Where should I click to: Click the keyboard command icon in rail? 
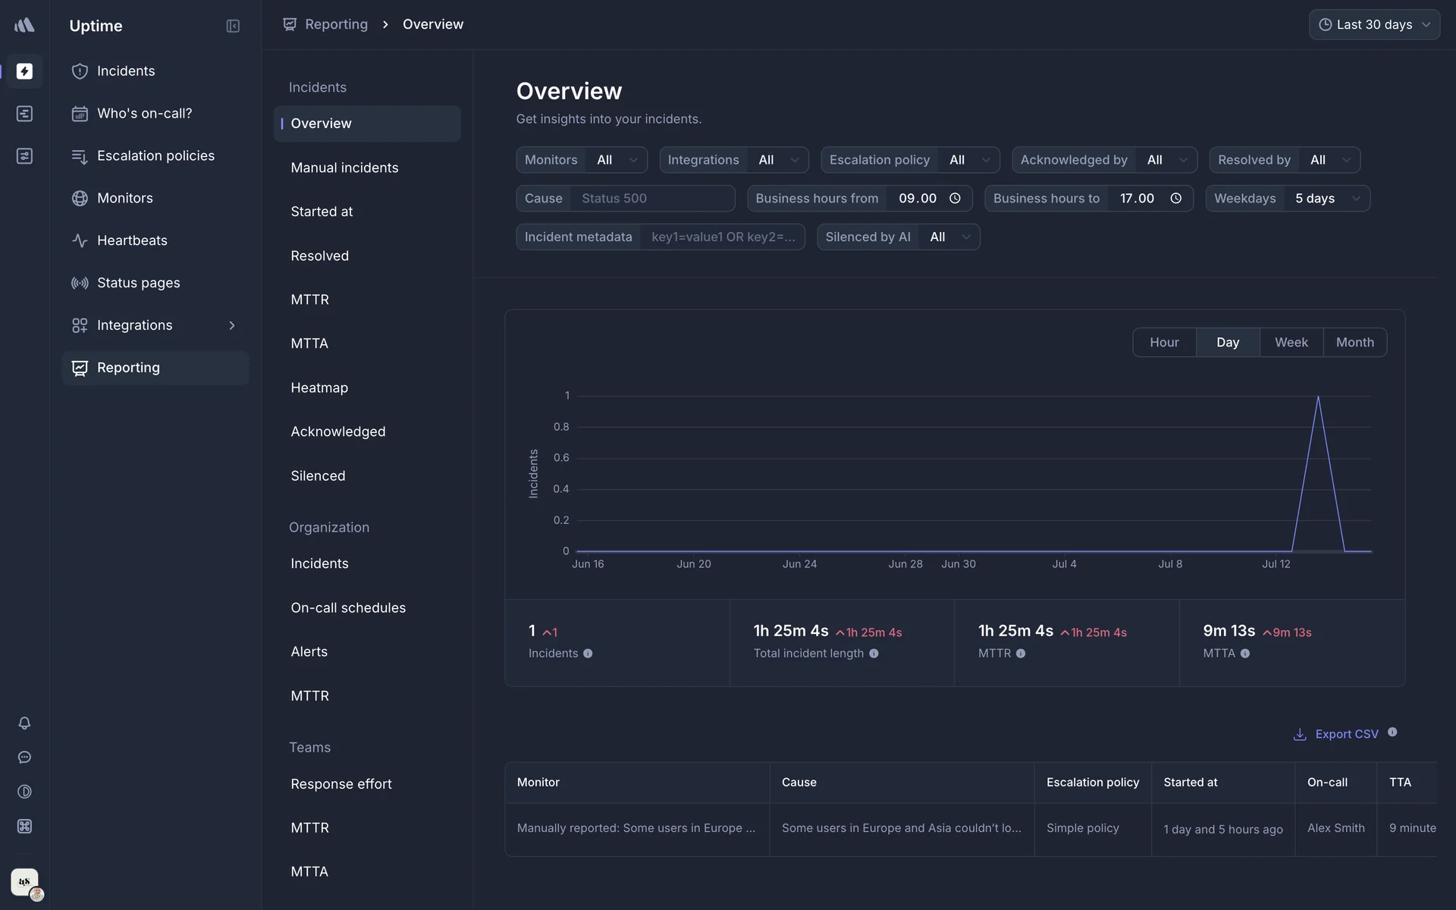pos(24,827)
